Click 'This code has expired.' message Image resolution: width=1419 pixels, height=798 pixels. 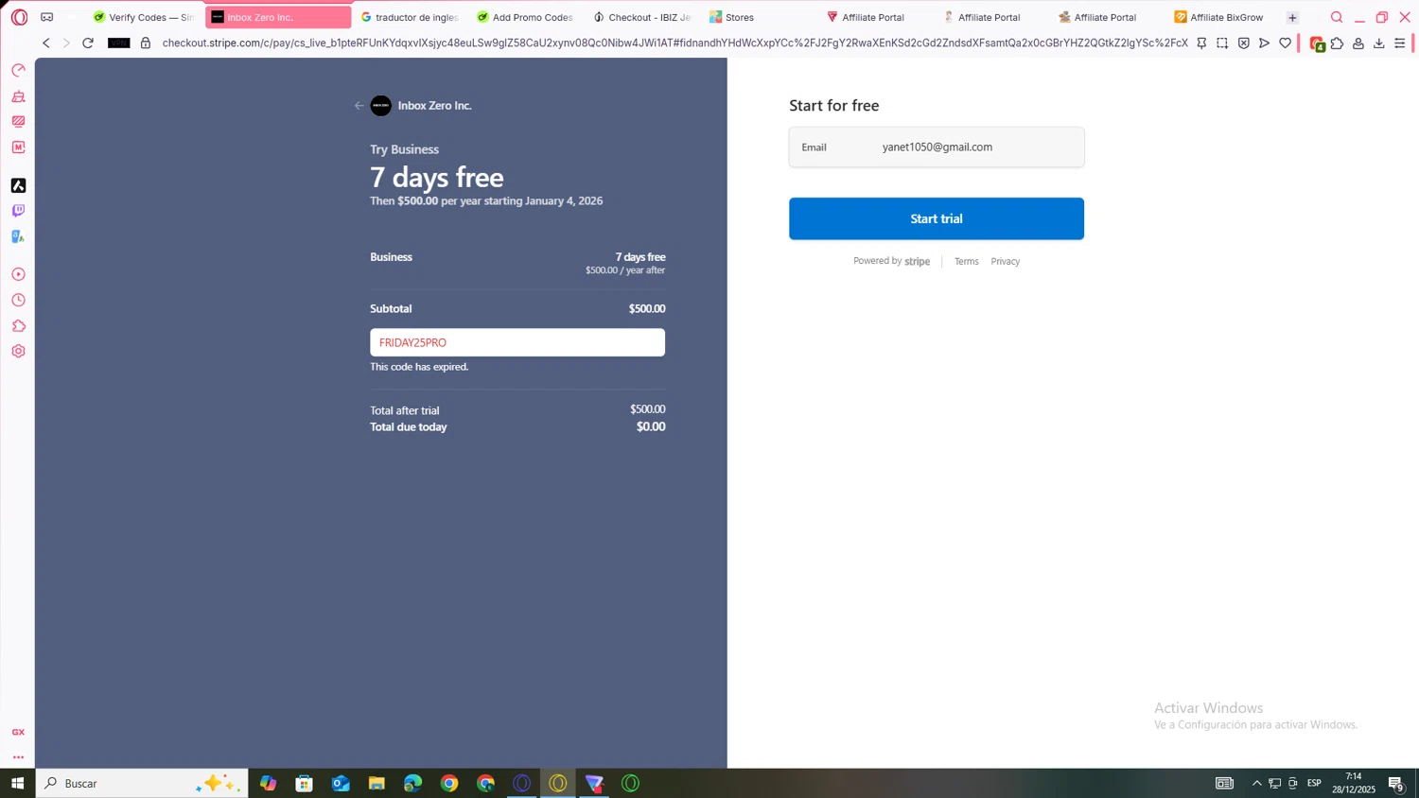coord(419,367)
